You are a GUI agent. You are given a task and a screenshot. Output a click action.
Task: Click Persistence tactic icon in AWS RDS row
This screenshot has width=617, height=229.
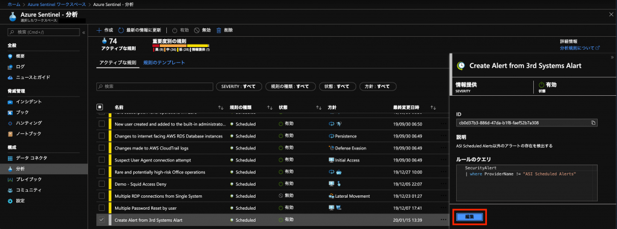pyautogui.click(x=331, y=136)
